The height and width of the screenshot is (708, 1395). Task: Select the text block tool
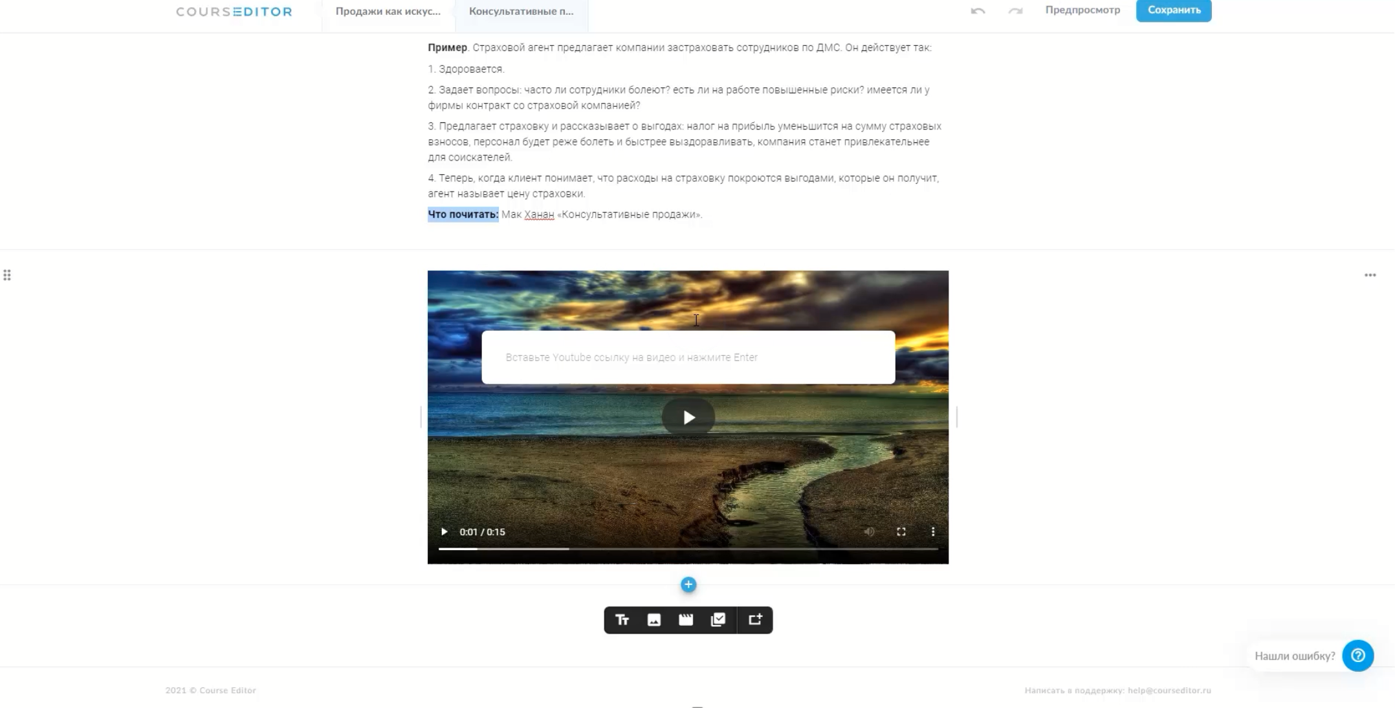coord(622,620)
